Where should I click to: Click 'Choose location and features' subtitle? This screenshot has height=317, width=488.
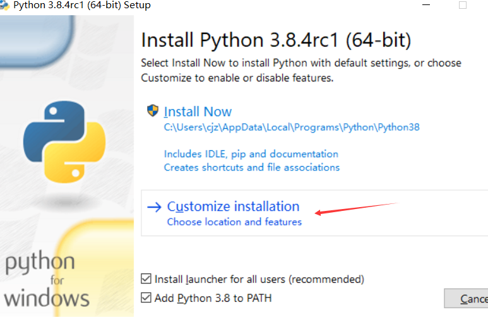coord(234,222)
